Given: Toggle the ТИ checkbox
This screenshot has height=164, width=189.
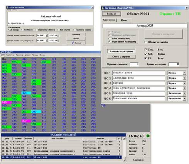Looking at the screenshot, I should (x=145, y=58).
